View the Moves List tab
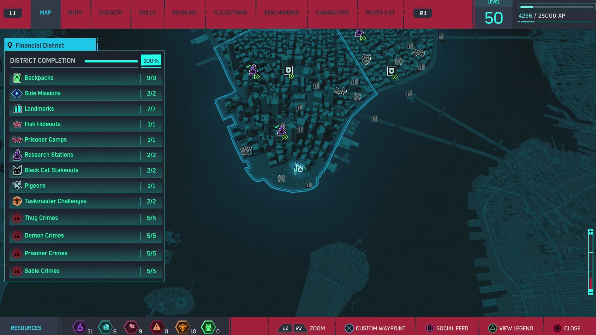Image resolution: width=596 pixels, height=335 pixels. pyautogui.click(x=380, y=13)
